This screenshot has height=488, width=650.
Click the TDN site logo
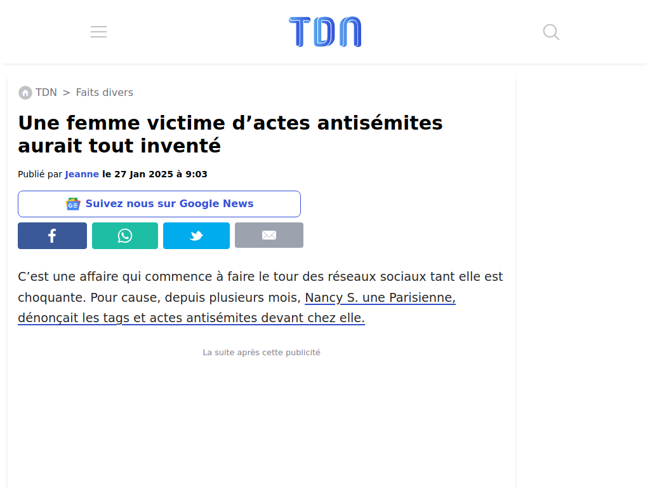click(325, 32)
